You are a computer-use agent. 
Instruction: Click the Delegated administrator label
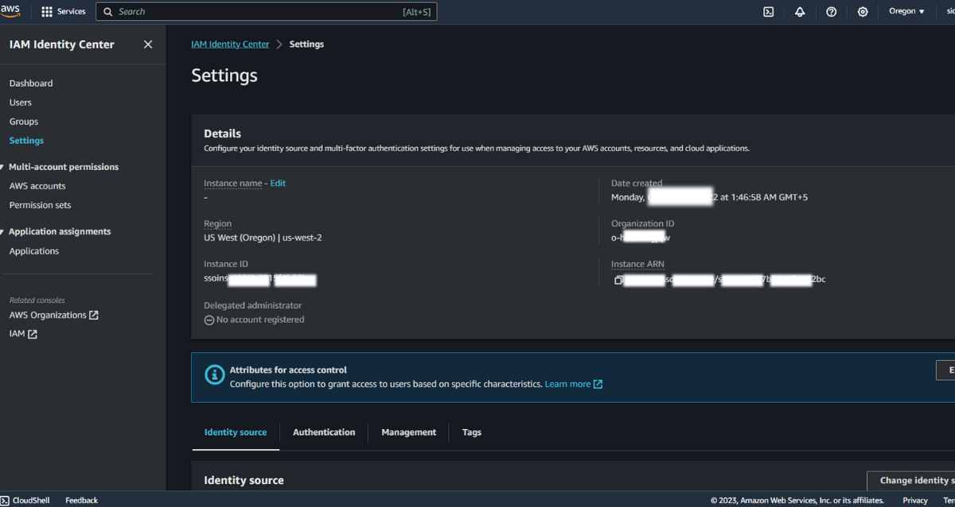252,306
